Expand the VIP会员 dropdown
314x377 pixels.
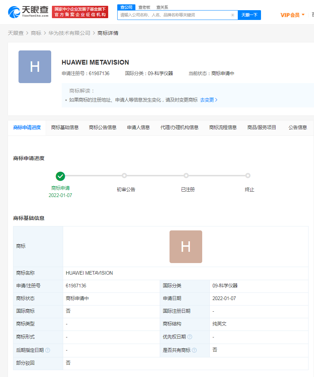[292, 15]
